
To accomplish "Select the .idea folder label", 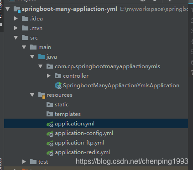I will click(37, 19).
